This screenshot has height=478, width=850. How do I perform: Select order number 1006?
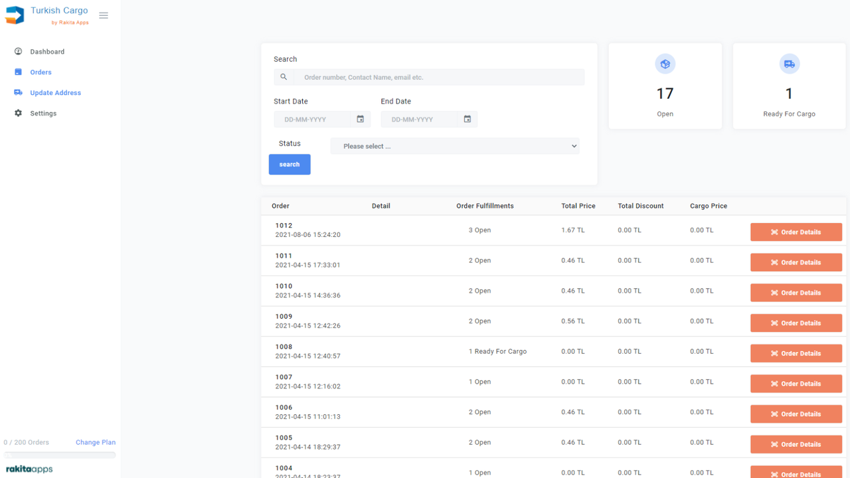tap(284, 408)
